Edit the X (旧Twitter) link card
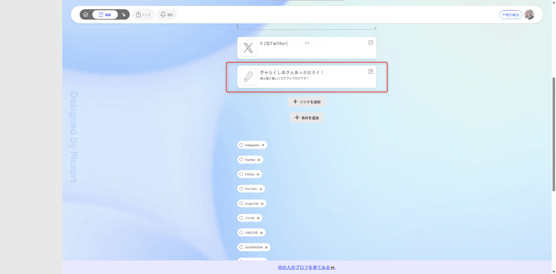 pos(371,42)
